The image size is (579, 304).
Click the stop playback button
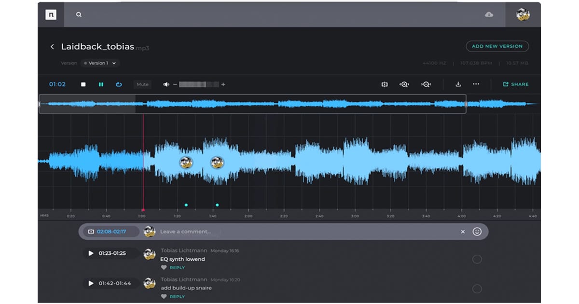83,84
